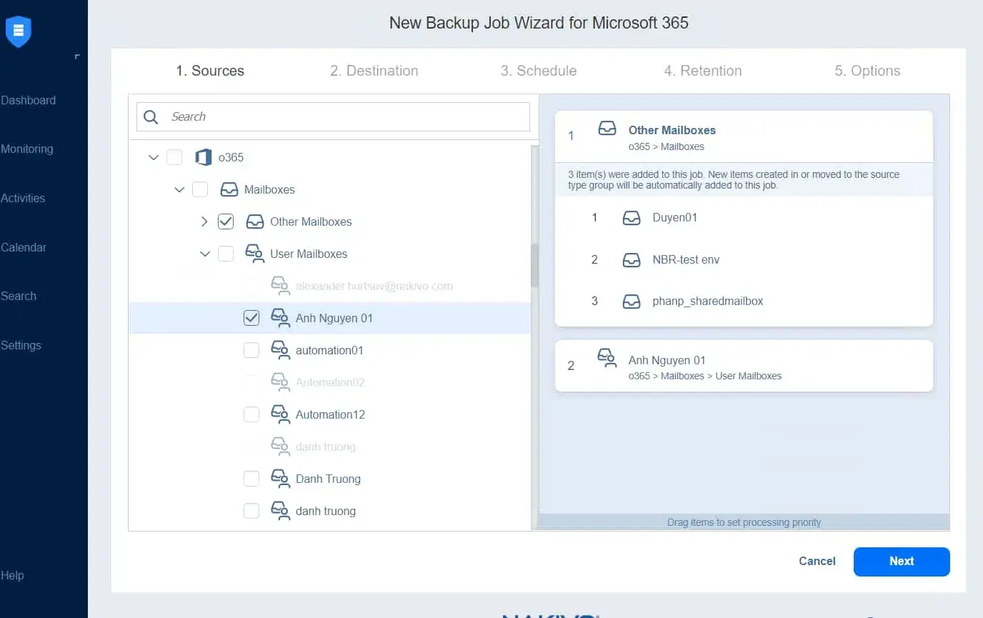Click the Duyen01 mailbox icon in priority list
The width and height of the screenshot is (983, 618).
pyautogui.click(x=632, y=217)
